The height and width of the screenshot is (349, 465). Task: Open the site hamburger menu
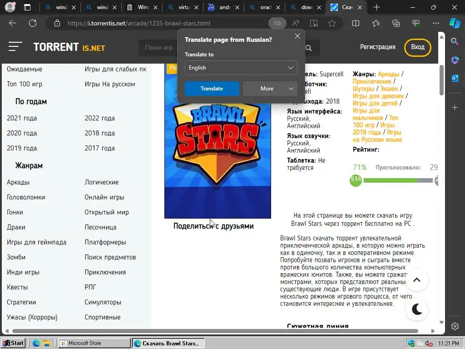pyautogui.click(x=15, y=47)
